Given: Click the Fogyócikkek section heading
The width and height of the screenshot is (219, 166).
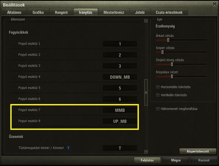Looking at the screenshot, I should click(18, 32).
